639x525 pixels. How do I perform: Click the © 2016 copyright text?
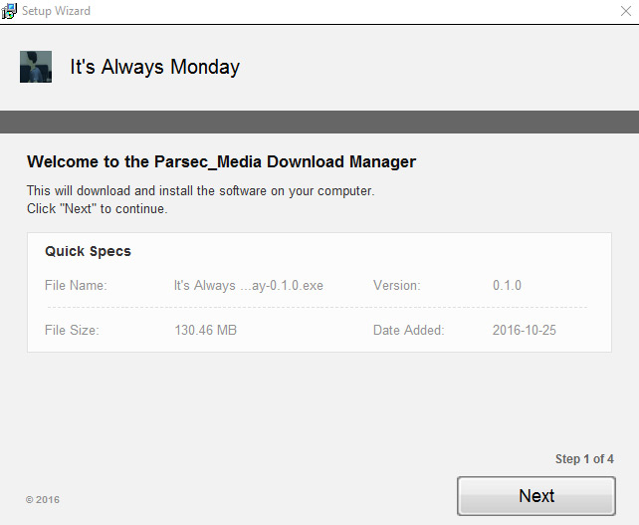pyautogui.click(x=43, y=500)
